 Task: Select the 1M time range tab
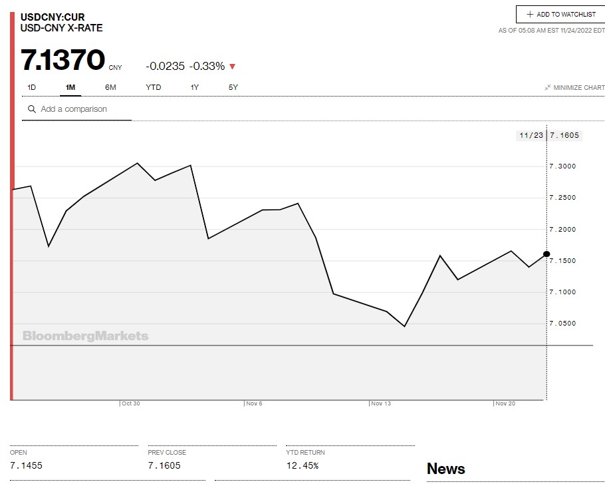click(70, 87)
